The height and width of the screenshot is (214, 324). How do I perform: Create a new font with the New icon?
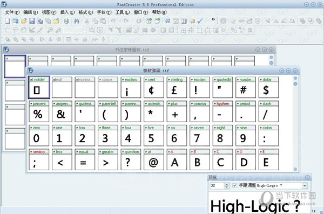8,21
